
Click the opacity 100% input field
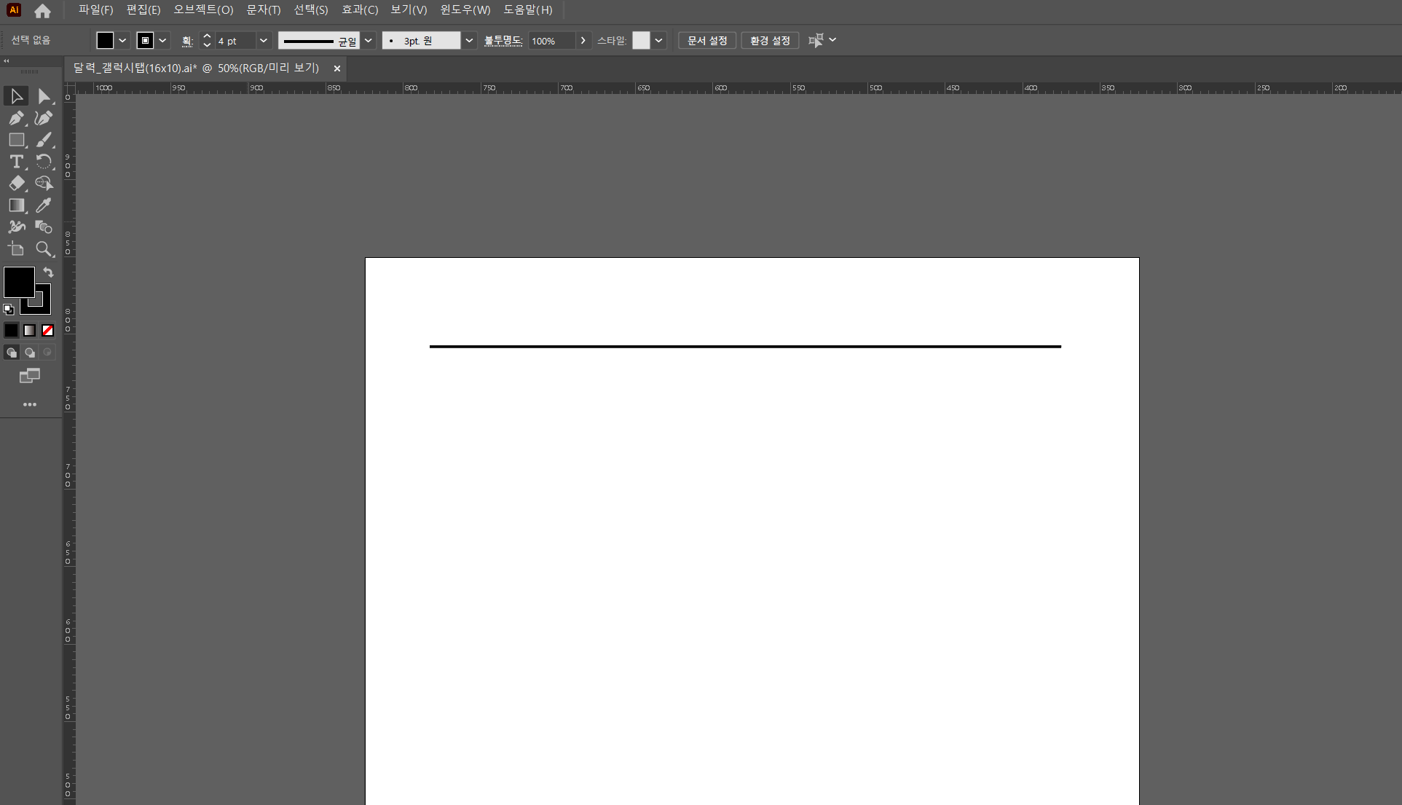551,41
